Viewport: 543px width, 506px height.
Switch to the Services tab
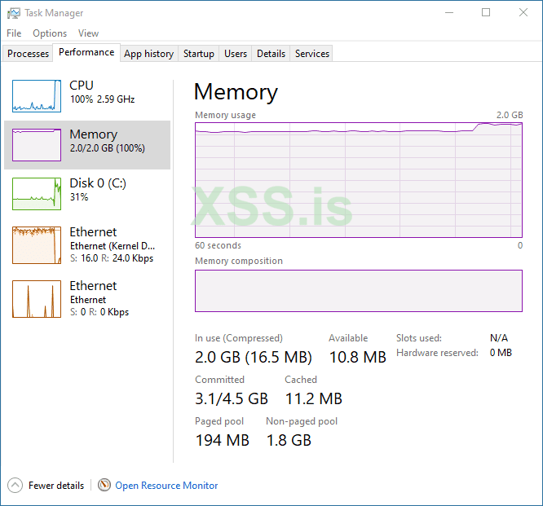pos(312,54)
